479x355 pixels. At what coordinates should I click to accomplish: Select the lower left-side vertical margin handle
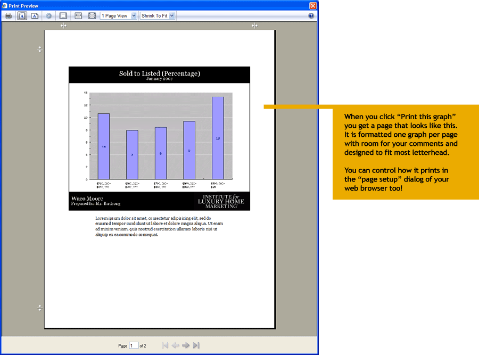tap(39, 308)
